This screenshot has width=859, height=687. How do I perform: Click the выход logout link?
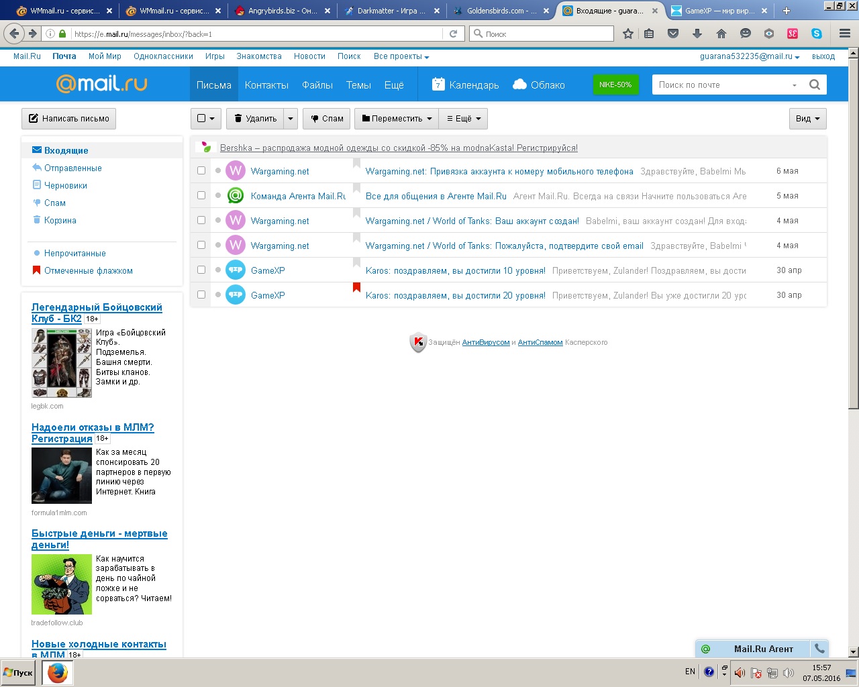tap(823, 56)
